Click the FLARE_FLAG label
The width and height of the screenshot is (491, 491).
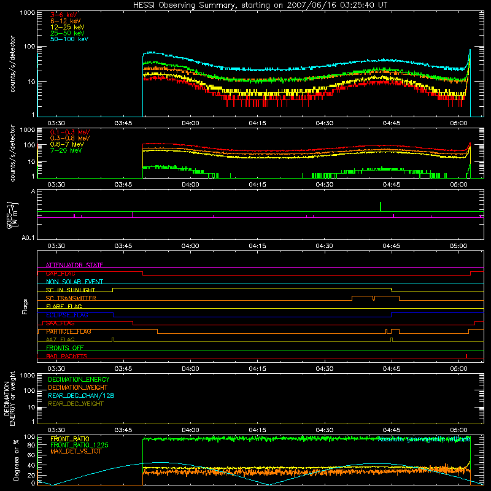[64, 306]
